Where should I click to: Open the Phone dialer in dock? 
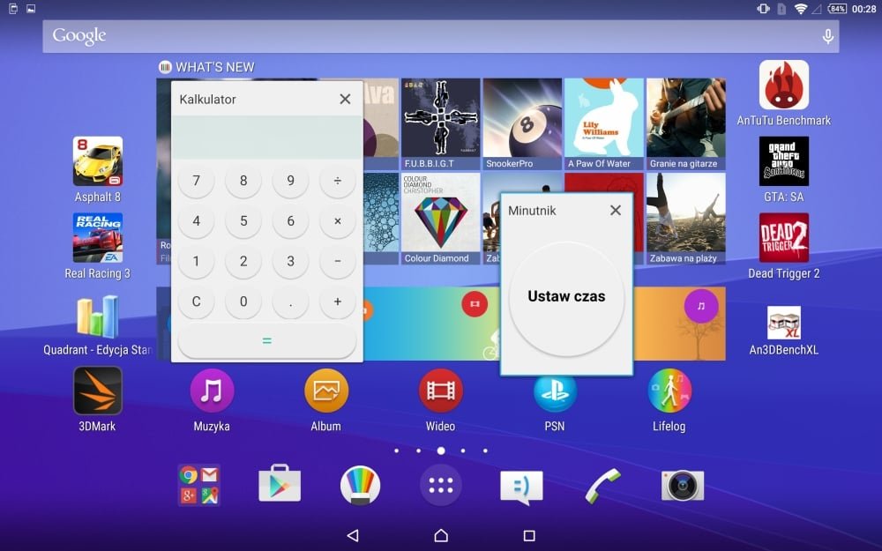602,486
